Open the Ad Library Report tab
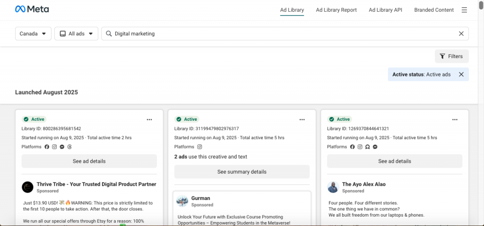 coord(336,10)
